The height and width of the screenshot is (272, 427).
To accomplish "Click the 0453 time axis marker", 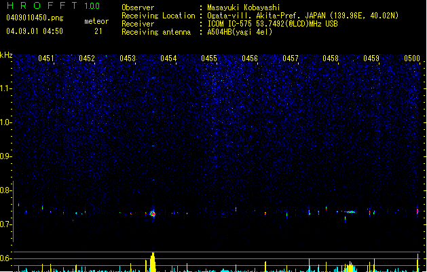I will [x=128, y=58].
